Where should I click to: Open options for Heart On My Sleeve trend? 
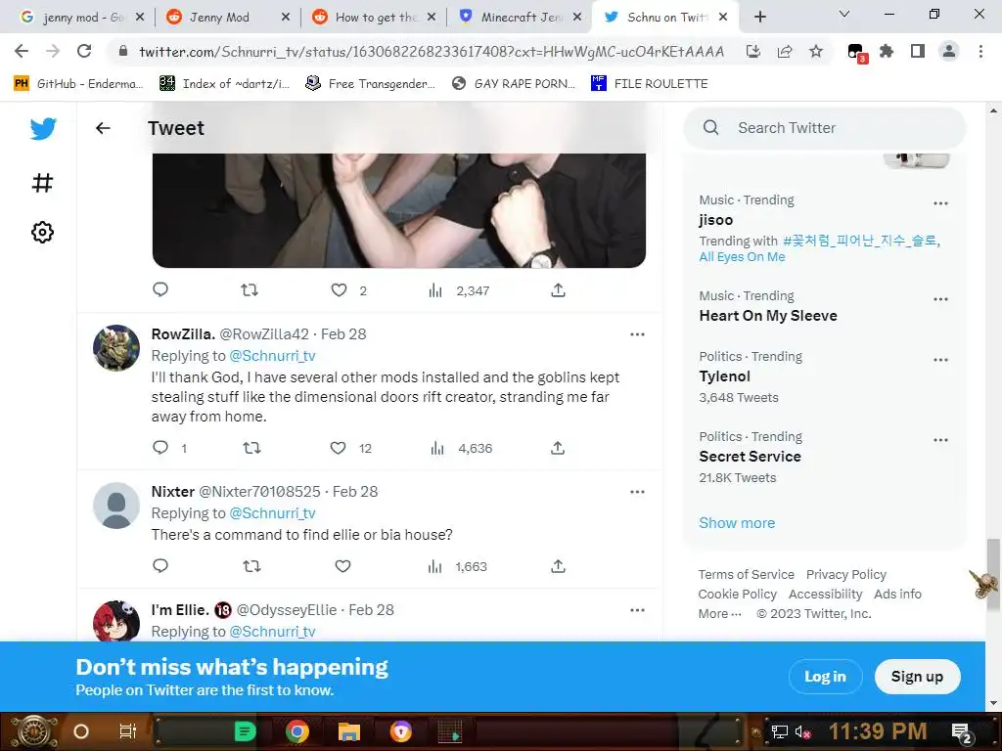pyautogui.click(x=940, y=299)
